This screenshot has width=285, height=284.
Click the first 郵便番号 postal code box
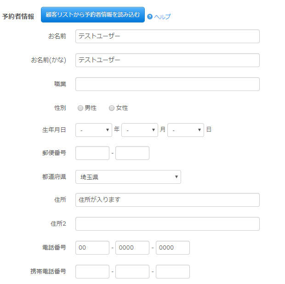pyautogui.click(x=92, y=153)
